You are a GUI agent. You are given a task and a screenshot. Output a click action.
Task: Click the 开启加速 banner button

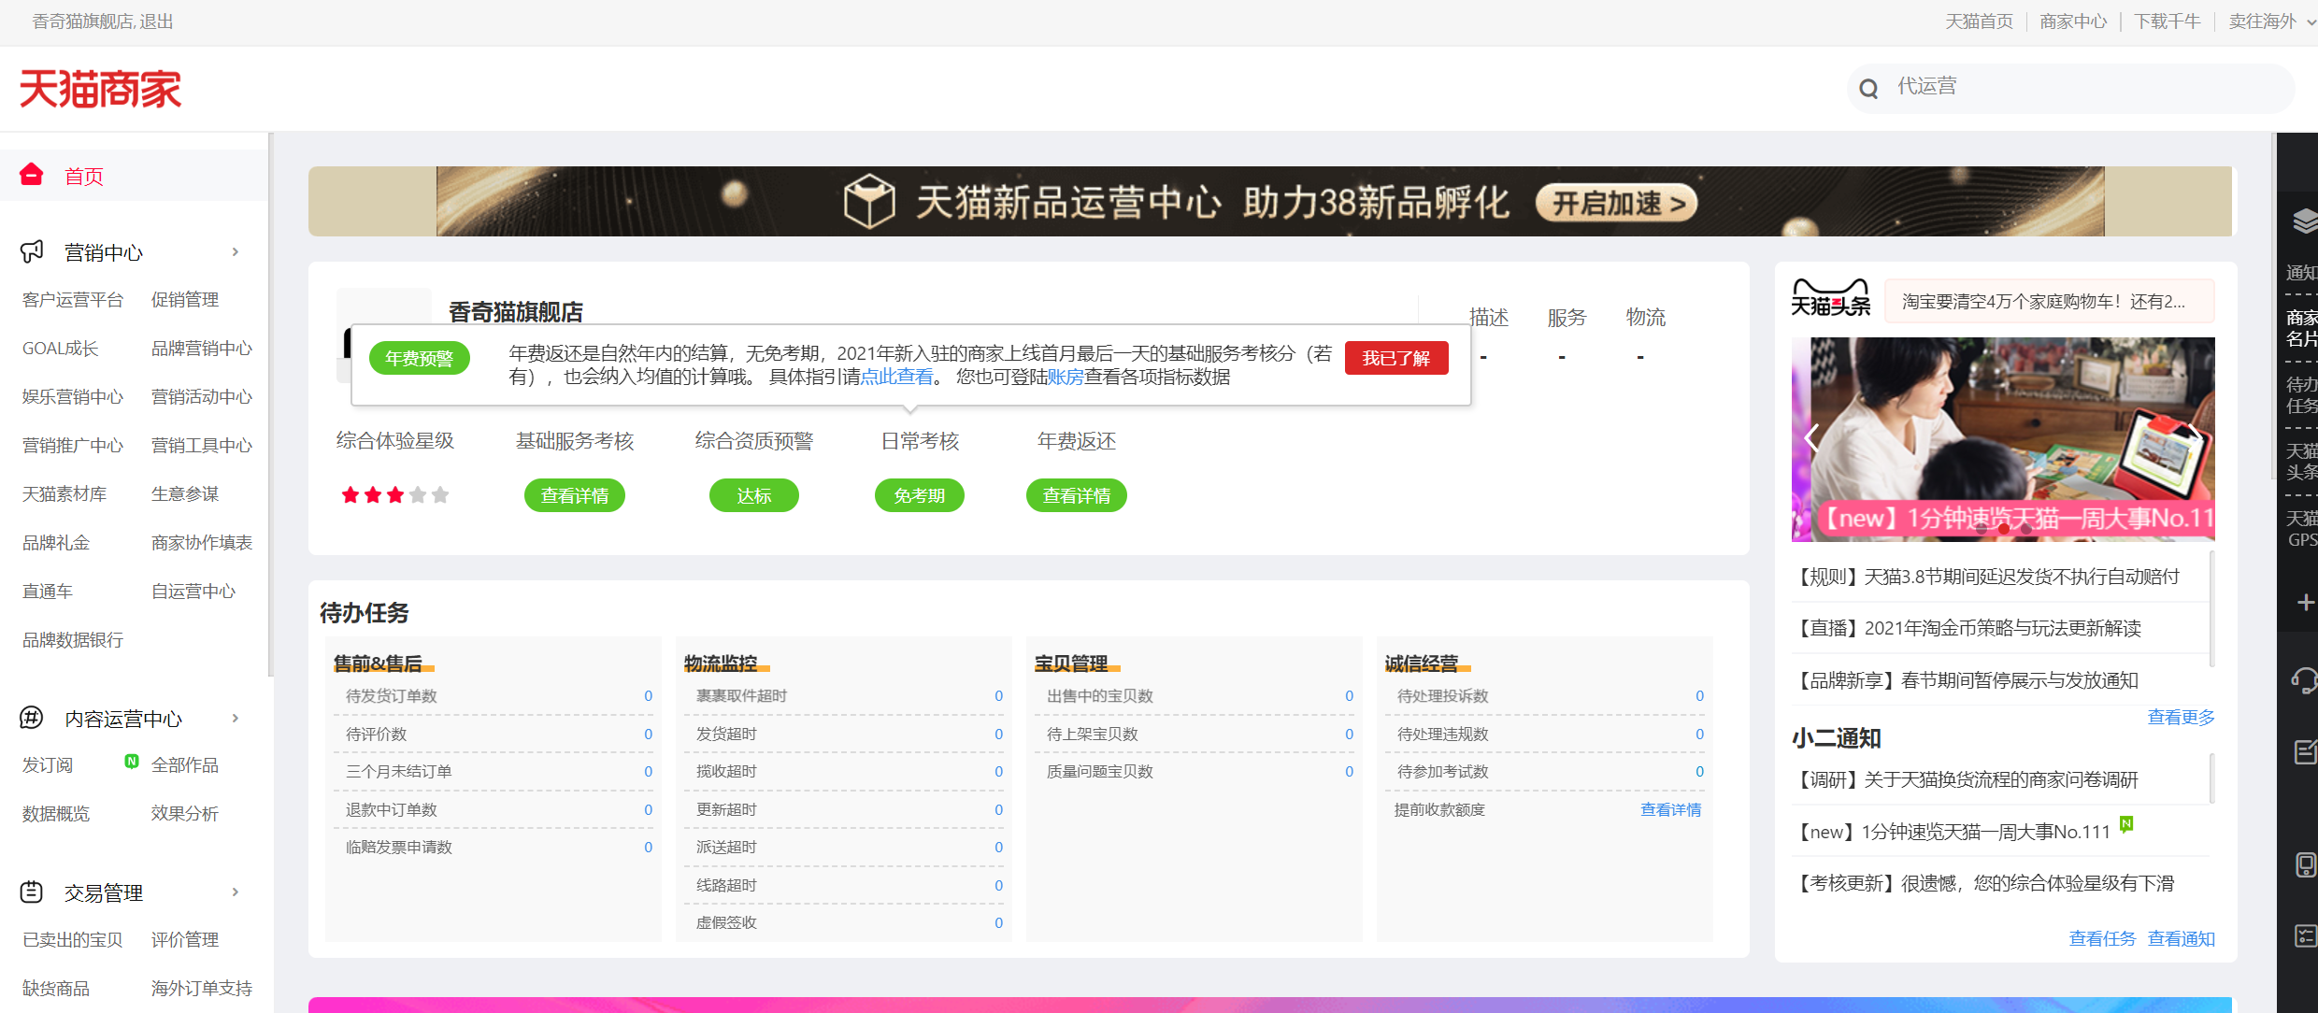point(1617,203)
